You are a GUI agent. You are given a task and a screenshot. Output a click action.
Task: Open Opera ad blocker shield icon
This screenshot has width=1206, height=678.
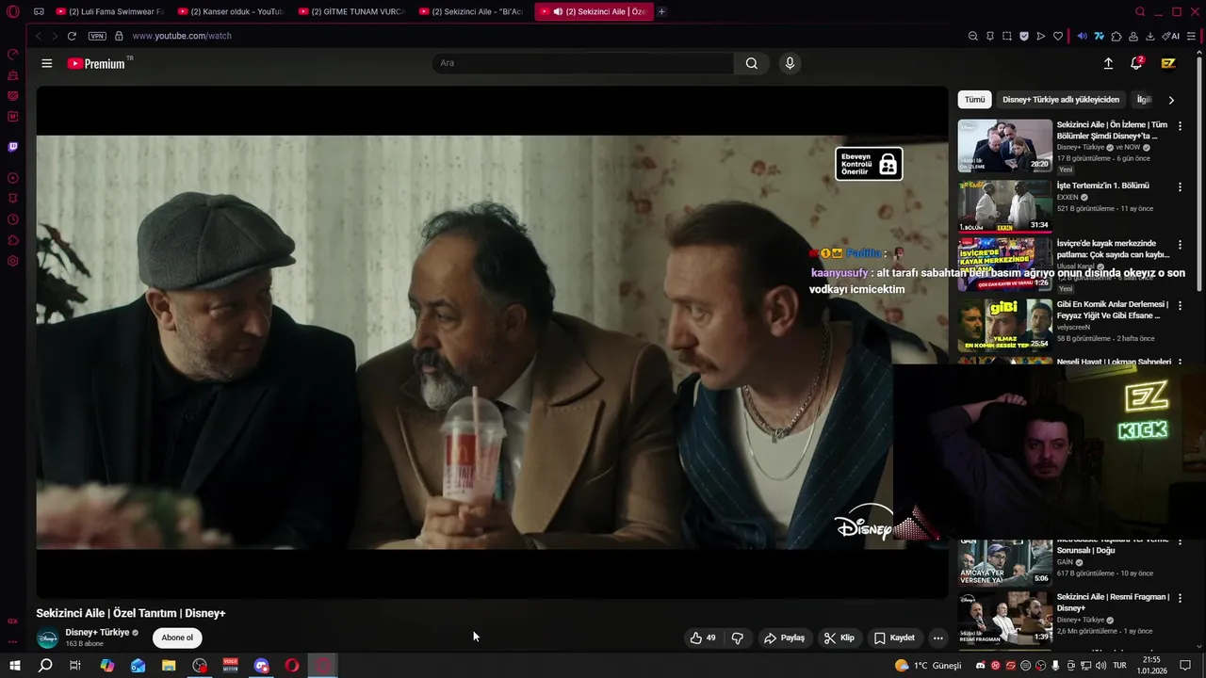pos(1023,36)
